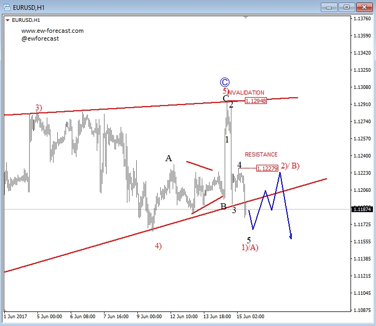
Task: Select the RESISTANCE price label 1.12279
Action: point(267,168)
